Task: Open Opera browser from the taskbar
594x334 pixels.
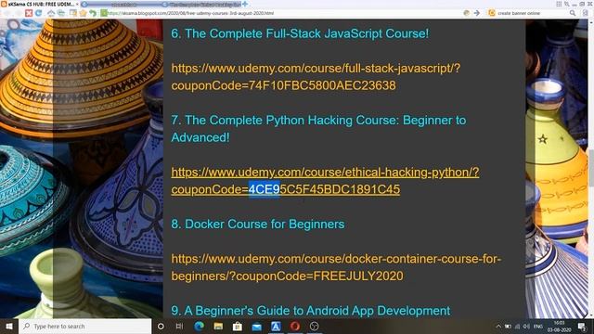Action: 295,326
